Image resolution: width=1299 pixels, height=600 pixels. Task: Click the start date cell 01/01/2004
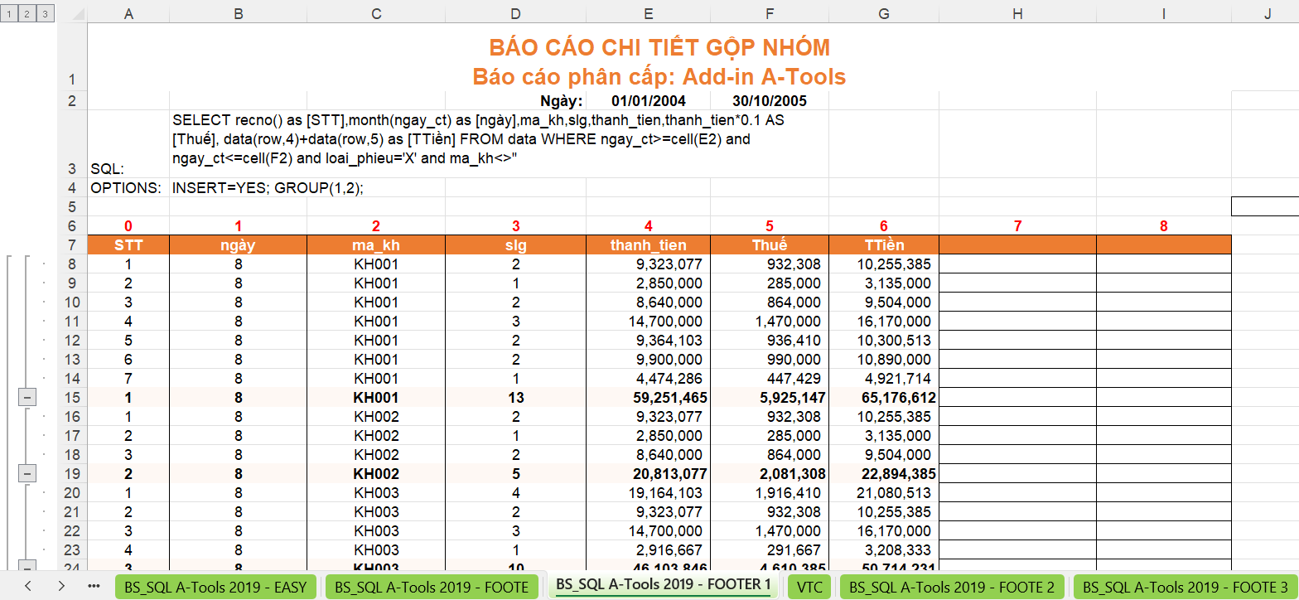(x=648, y=101)
